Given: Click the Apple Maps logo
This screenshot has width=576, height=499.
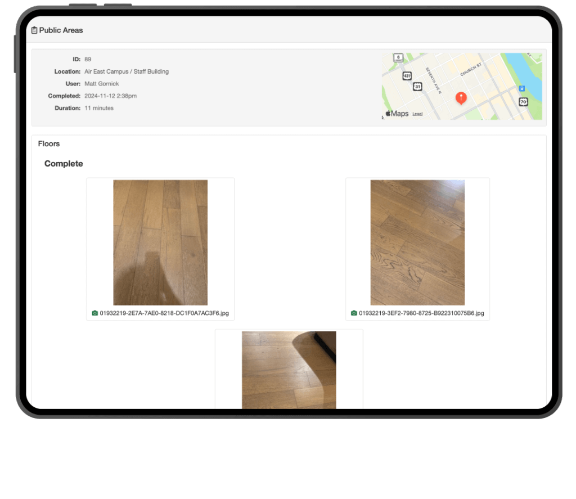Looking at the screenshot, I should tap(397, 114).
